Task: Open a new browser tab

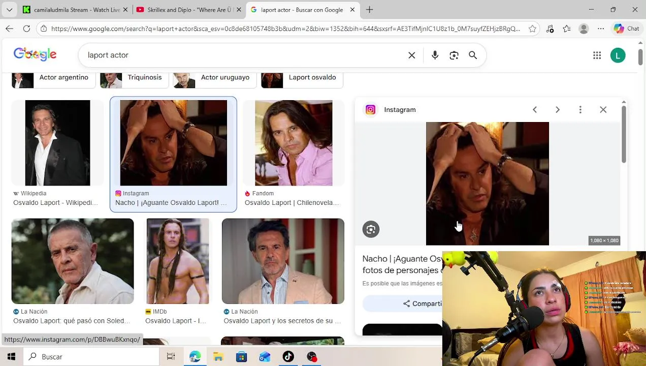Action: tap(369, 10)
